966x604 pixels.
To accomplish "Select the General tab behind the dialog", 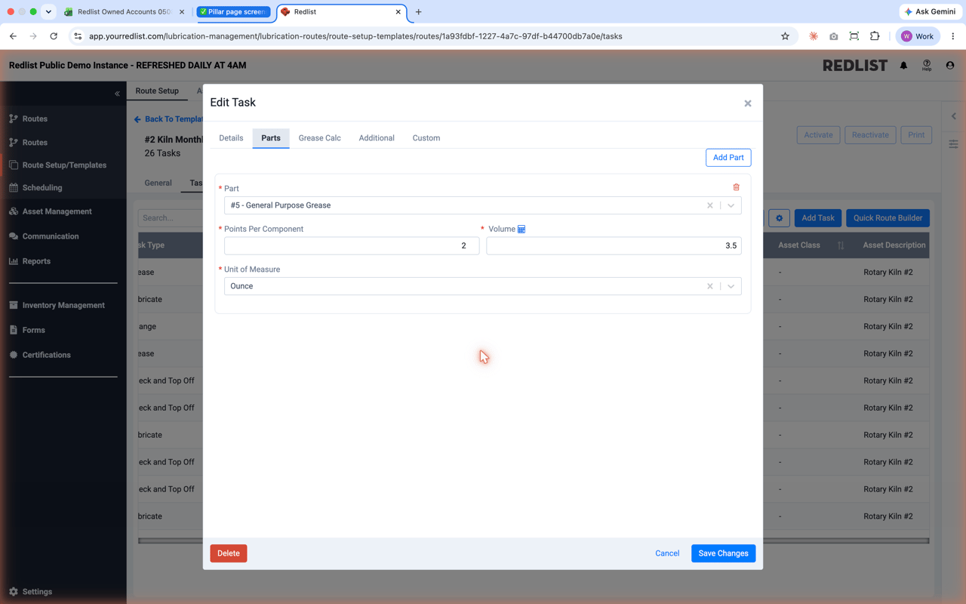I will 158,183.
